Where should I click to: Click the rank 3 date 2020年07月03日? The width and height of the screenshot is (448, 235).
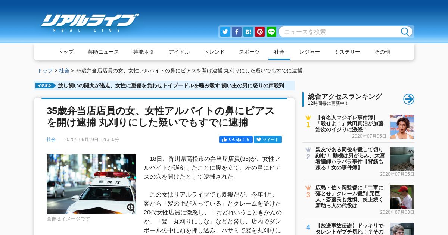(x=397, y=212)
